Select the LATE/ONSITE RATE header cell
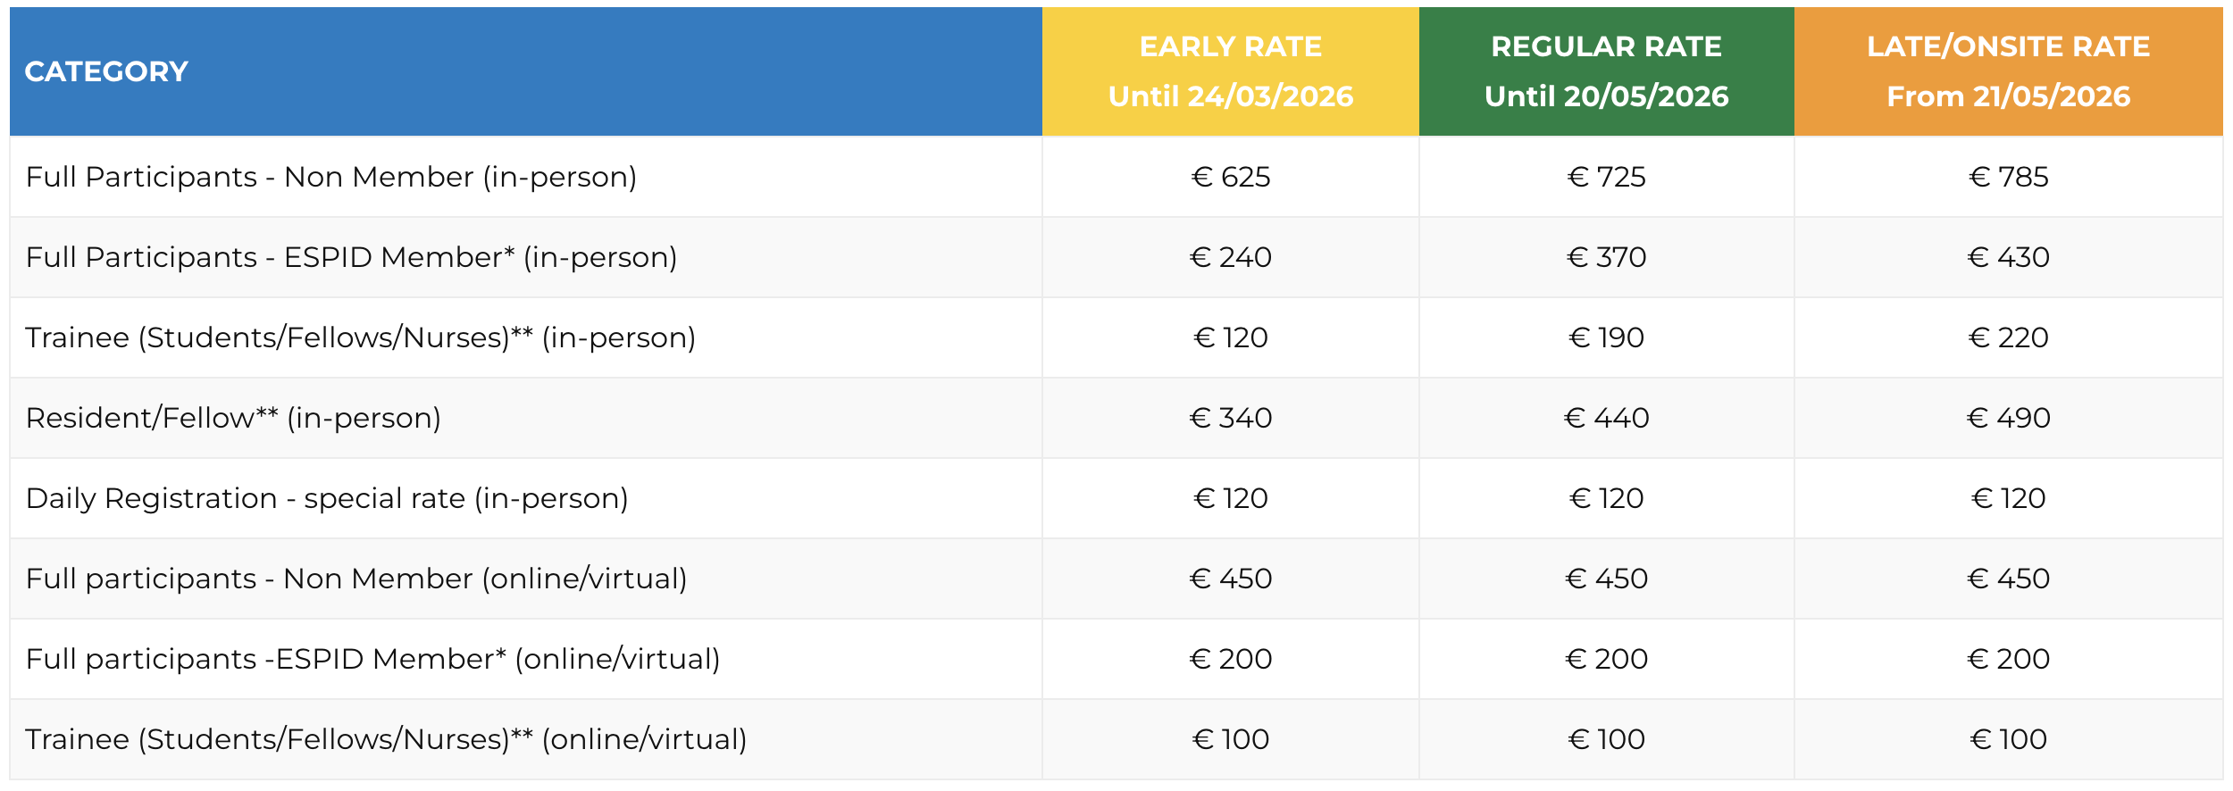Image resolution: width=2233 pixels, height=791 pixels. click(x=2008, y=71)
